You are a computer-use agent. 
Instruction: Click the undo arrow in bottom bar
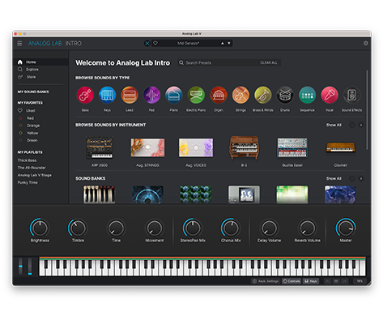click(x=328, y=281)
